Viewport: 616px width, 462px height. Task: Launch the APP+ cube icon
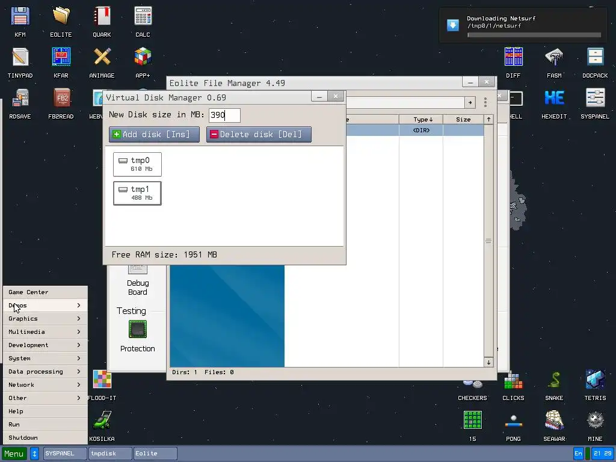(143, 57)
